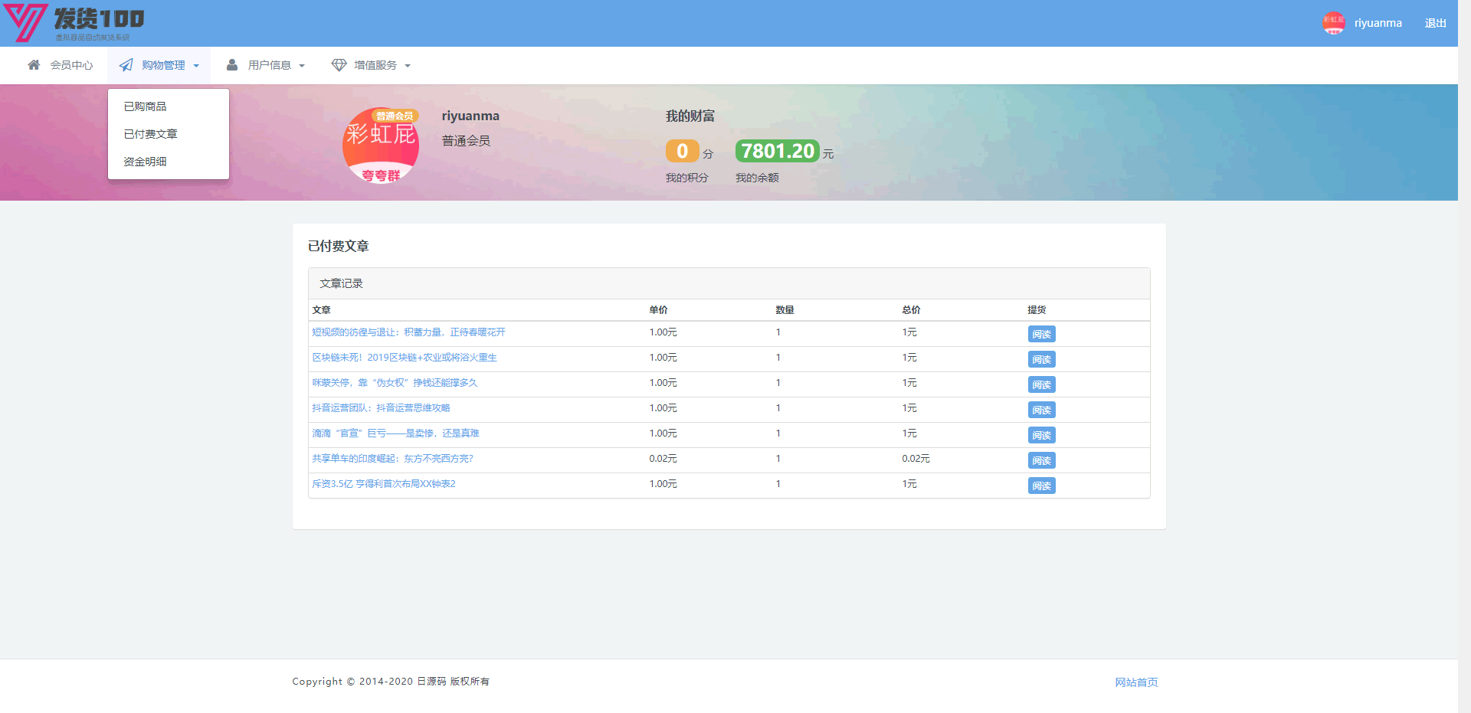
Task: Select 已购商品 from the dropdown menu
Action: (145, 106)
